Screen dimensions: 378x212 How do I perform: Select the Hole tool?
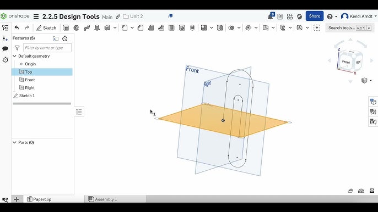coord(182,28)
